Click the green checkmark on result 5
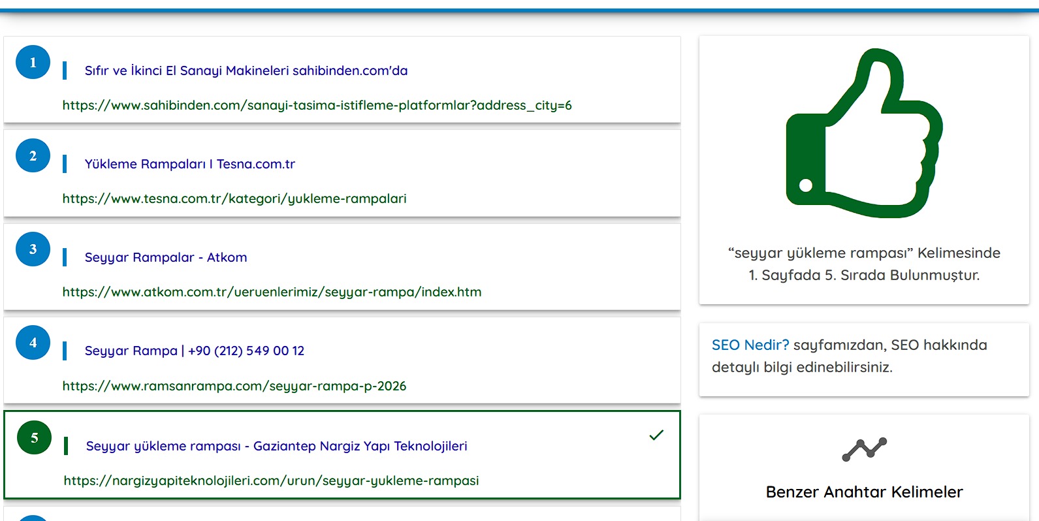 656,435
